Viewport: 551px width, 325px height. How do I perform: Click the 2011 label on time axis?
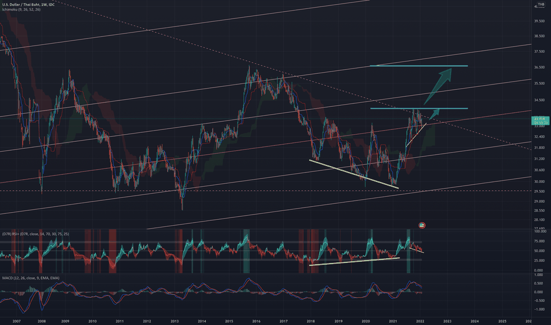119,321
